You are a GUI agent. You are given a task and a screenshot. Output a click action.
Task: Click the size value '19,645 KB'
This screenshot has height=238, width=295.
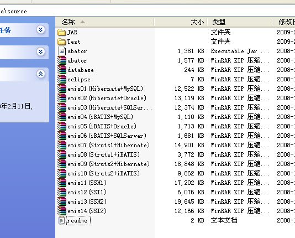click(x=189, y=202)
